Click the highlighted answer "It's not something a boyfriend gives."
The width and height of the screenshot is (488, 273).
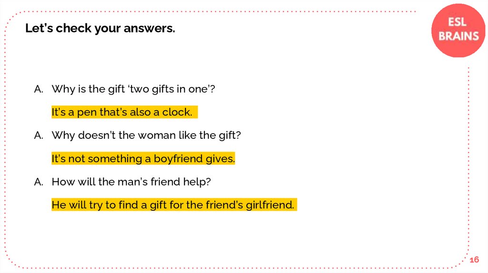(x=143, y=159)
